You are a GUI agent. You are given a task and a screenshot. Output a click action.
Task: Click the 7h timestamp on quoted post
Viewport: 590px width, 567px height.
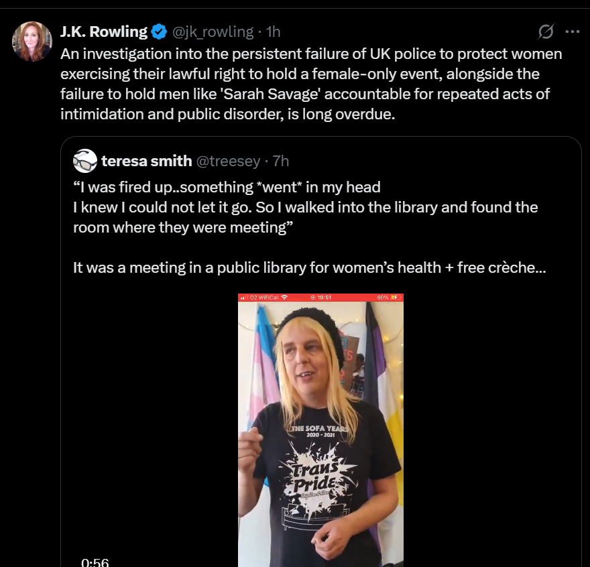[281, 161]
